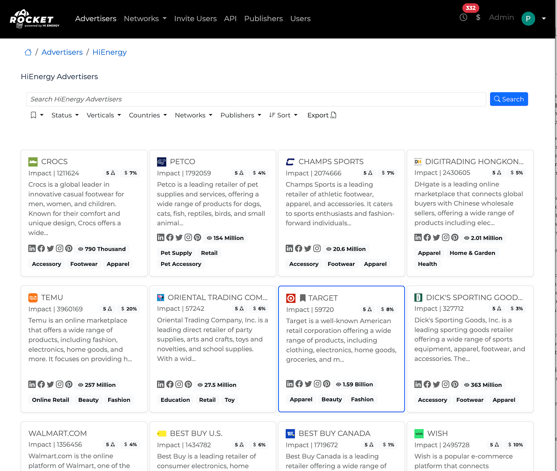Open Invite Users in top navigation

195,19
